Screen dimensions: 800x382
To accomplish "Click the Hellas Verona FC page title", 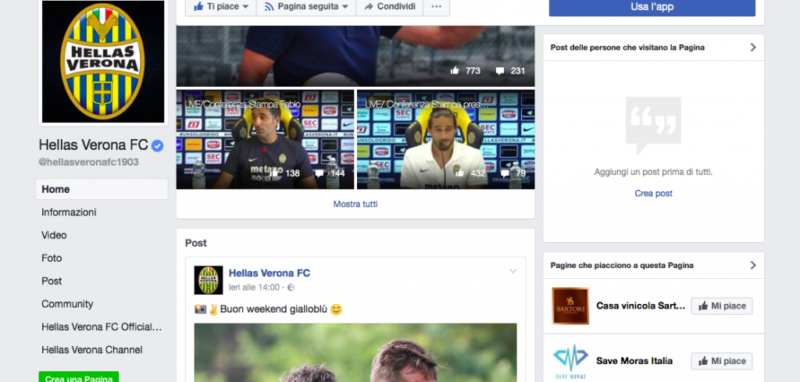I will pyautogui.click(x=94, y=145).
